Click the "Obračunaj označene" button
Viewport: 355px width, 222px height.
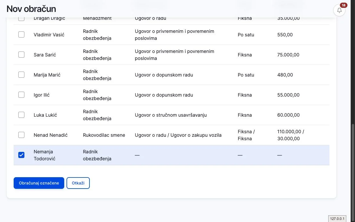39,183
